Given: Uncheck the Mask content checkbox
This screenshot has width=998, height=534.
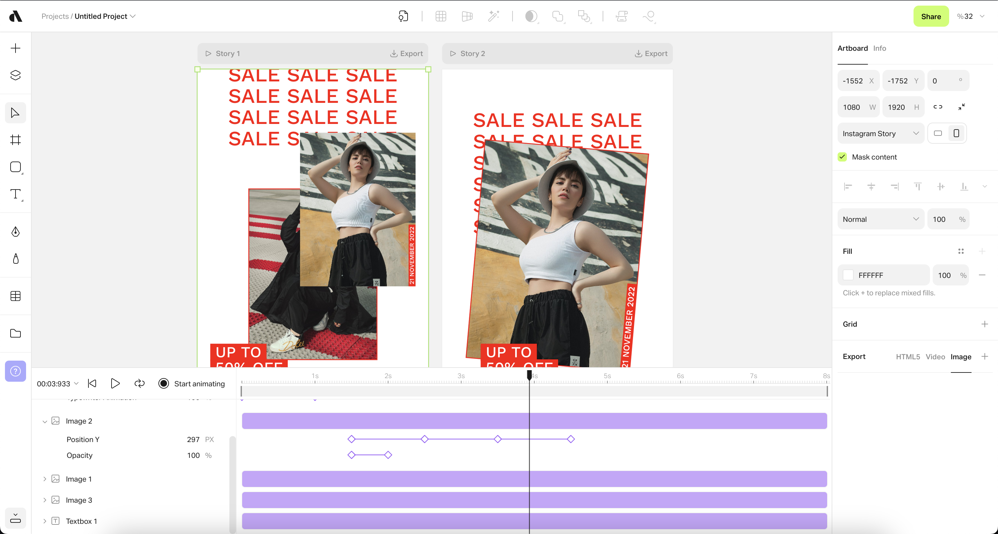Looking at the screenshot, I should point(842,157).
